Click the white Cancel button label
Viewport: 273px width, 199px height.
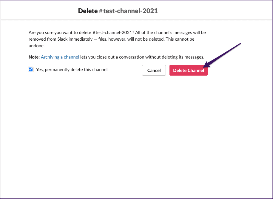154,70
